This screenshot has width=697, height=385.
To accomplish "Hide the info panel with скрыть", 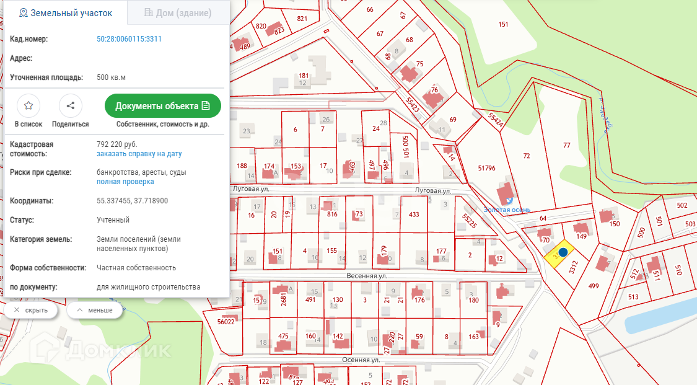I will point(31,310).
